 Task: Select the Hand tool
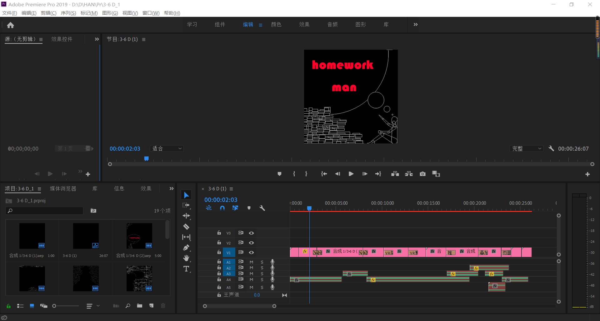186,258
